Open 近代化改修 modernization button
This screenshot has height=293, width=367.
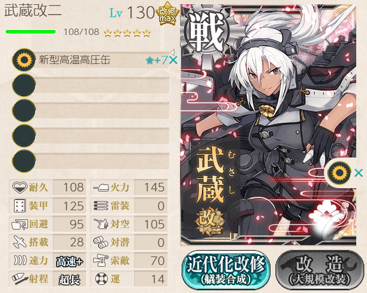pos(226,270)
